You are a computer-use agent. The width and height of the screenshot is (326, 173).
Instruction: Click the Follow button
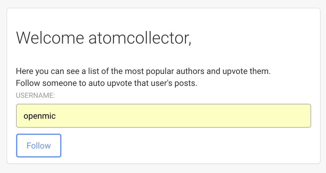point(39,146)
